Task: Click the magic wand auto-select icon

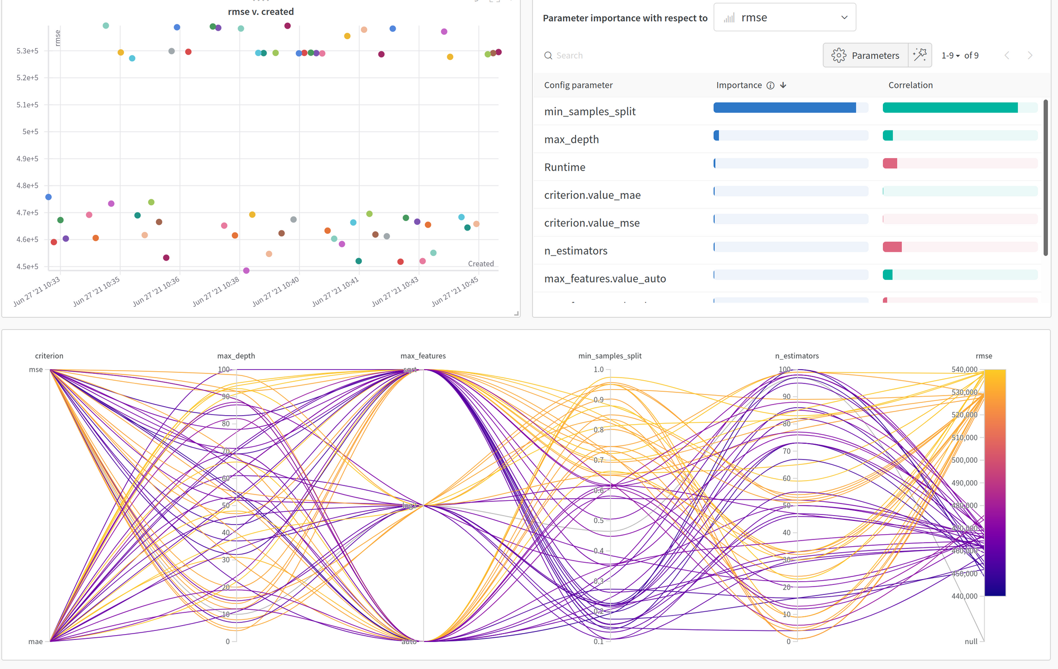Action: (x=919, y=55)
